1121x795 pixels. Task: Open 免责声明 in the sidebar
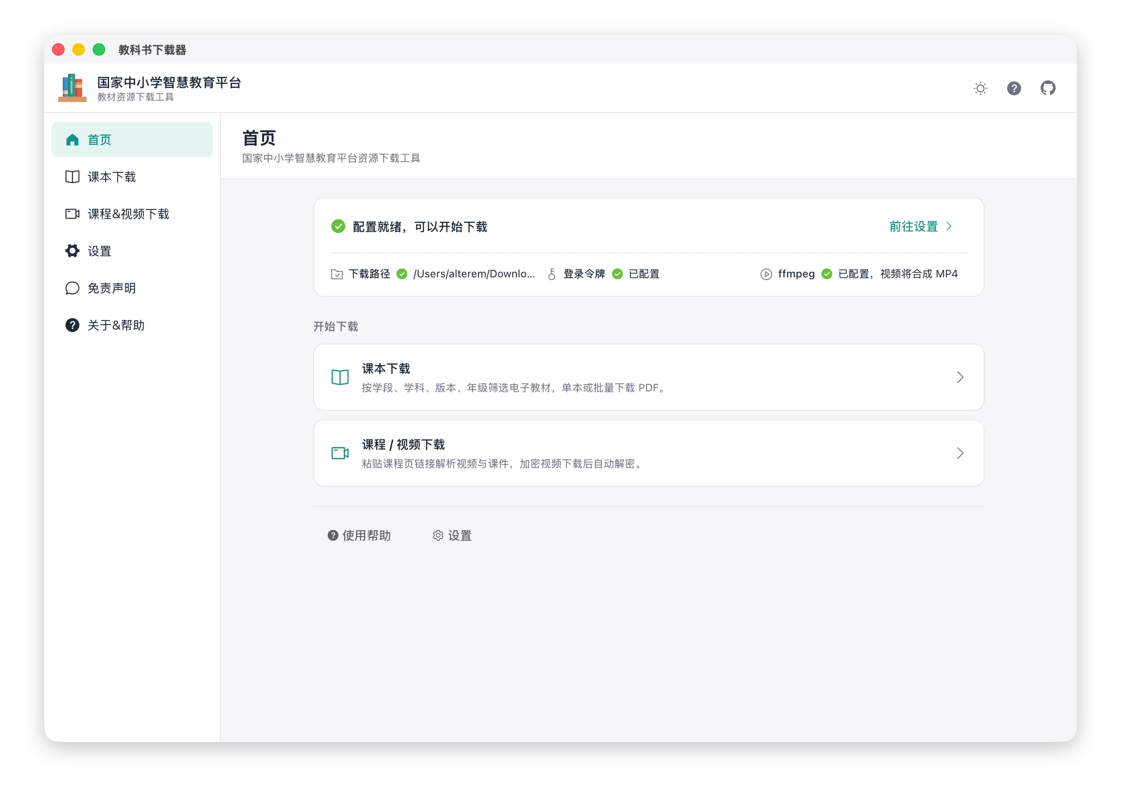click(132, 288)
